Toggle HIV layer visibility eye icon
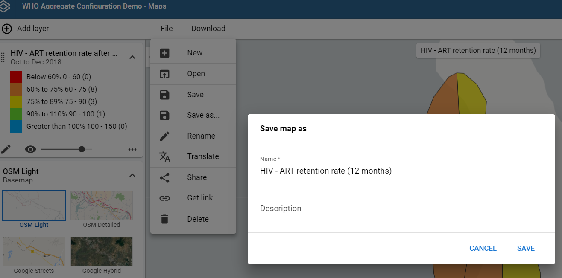 [30, 149]
